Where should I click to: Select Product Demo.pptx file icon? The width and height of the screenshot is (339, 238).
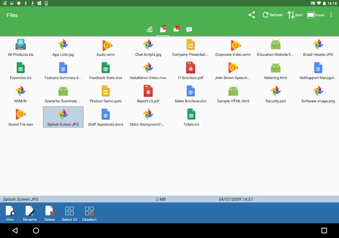coord(106,91)
